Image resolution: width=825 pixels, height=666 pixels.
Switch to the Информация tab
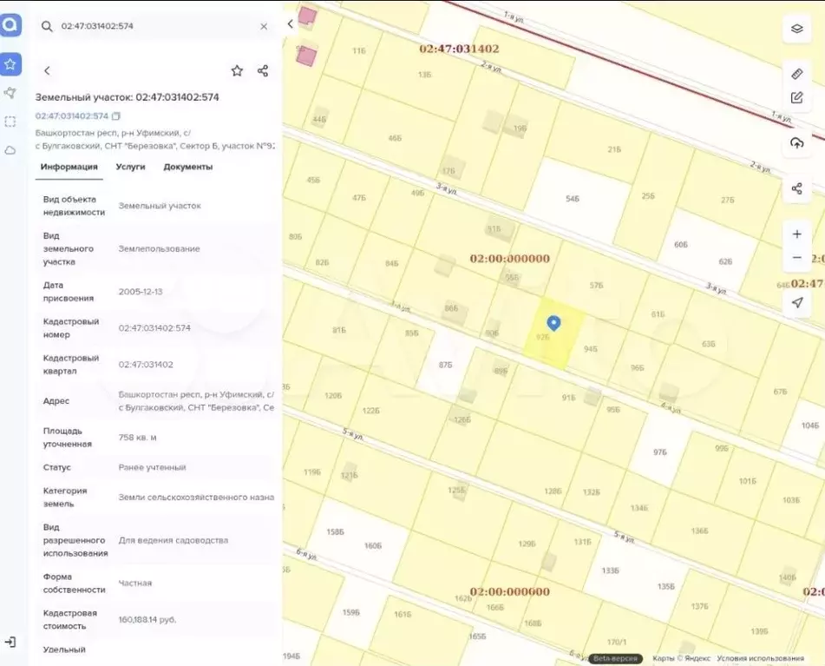click(x=69, y=167)
